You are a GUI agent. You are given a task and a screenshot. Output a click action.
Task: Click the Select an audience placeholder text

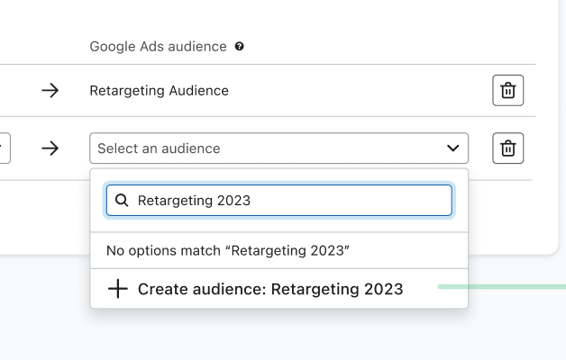(159, 148)
